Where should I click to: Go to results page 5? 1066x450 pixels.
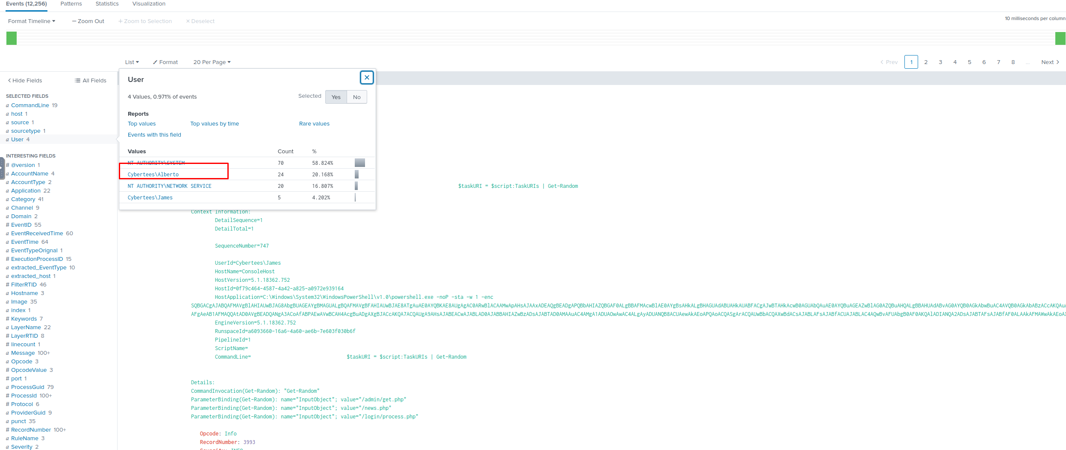[x=969, y=62]
